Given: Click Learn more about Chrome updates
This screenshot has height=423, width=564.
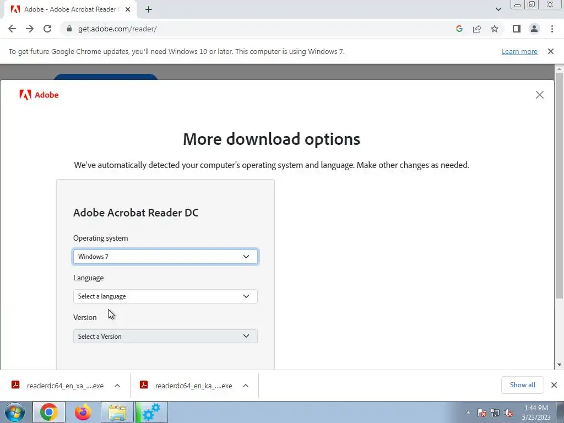Looking at the screenshot, I should click(x=519, y=51).
